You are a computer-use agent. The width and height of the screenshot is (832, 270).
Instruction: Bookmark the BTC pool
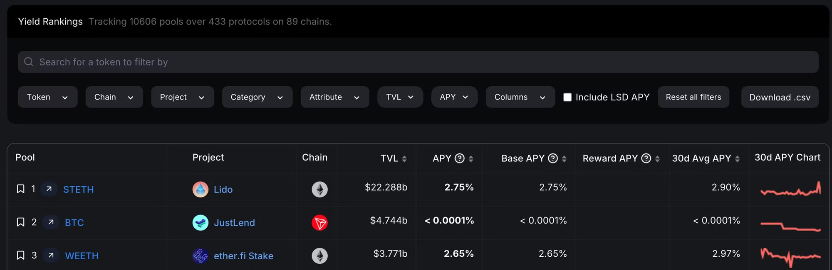[20, 222]
